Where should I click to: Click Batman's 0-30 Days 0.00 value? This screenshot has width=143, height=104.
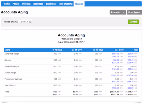(55, 60)
